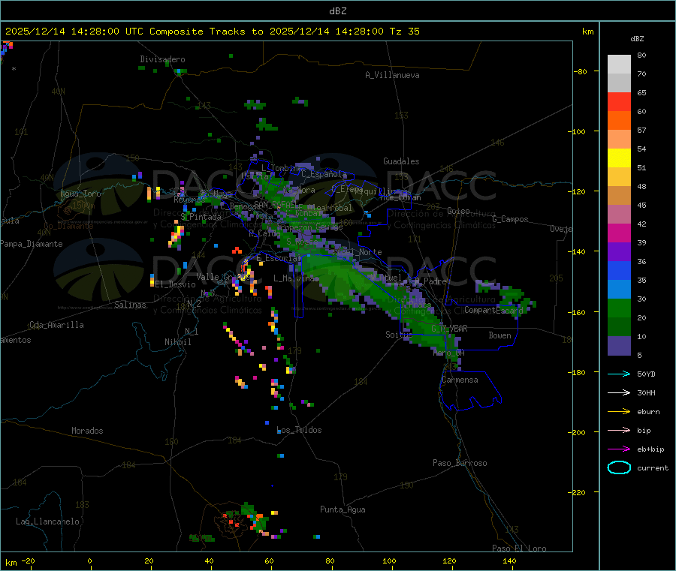Screen dimensions: 676x571
Task: Click the 'Salinas' map label
Action: (130, 305)
